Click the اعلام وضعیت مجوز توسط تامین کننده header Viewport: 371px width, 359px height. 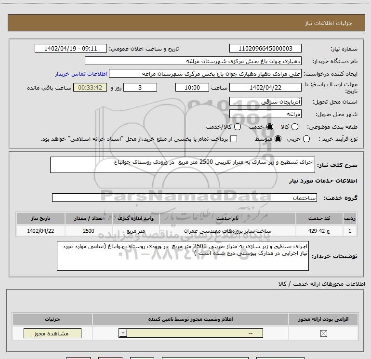point(190,319)
